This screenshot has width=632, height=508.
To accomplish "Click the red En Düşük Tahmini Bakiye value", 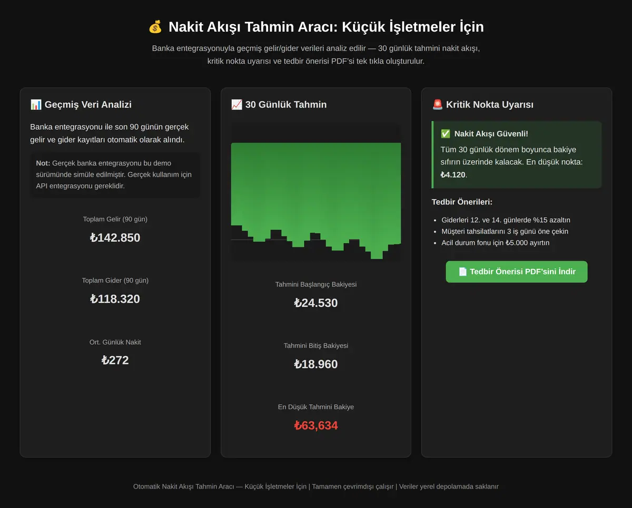I will click(x=316, y=426).
